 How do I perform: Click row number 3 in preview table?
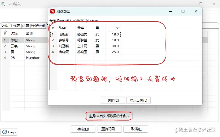click(x=53, y=46)
